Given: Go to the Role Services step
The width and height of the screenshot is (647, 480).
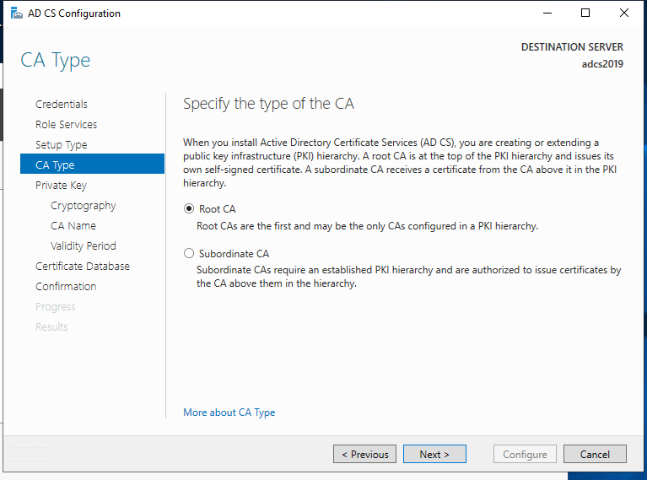Looking at the screenshot, I should tap(66, 125).
